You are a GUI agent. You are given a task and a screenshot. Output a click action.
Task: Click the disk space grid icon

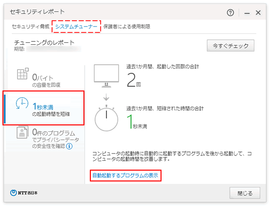[23, 74]
